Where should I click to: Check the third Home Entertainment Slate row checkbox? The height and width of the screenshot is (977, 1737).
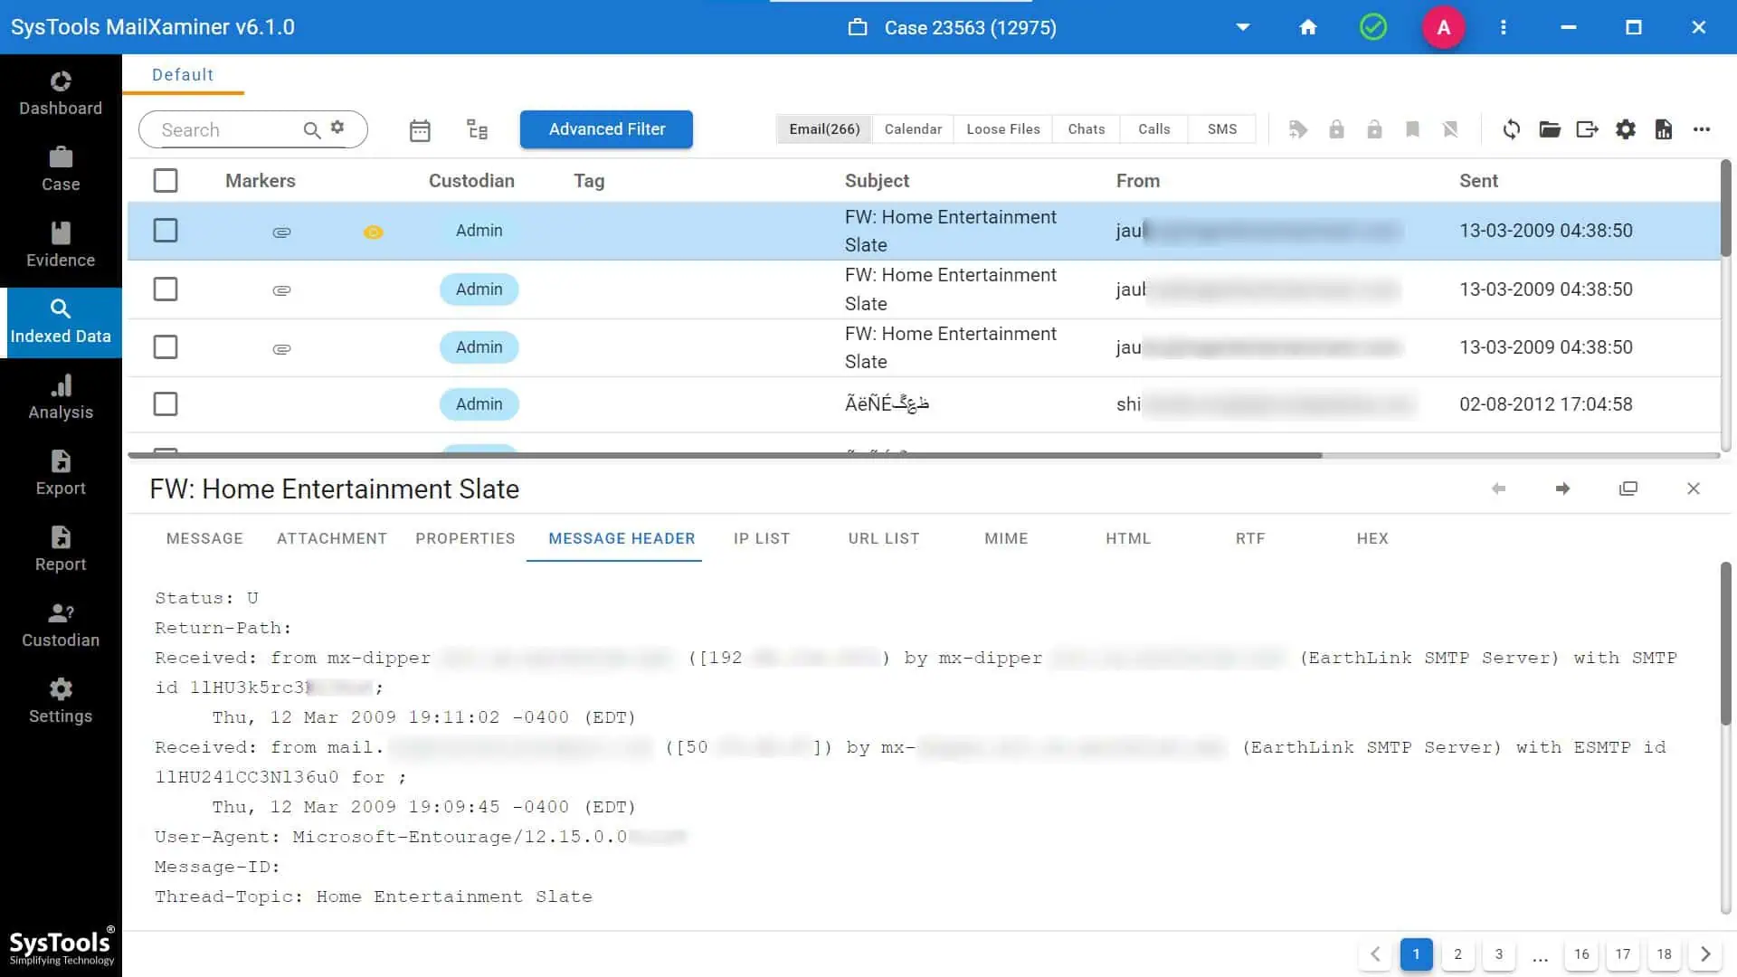click(x=166, y=347)
